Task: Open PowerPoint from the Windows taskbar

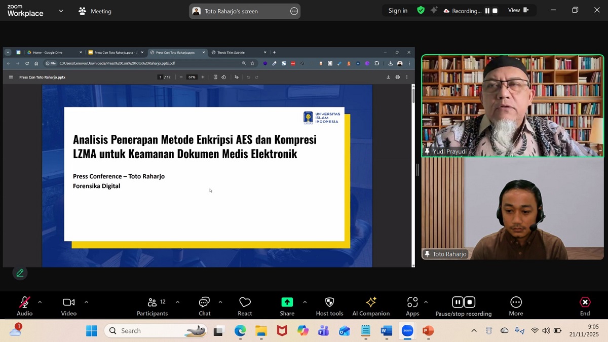Action: pyautogui.click(x=428, y=330)
